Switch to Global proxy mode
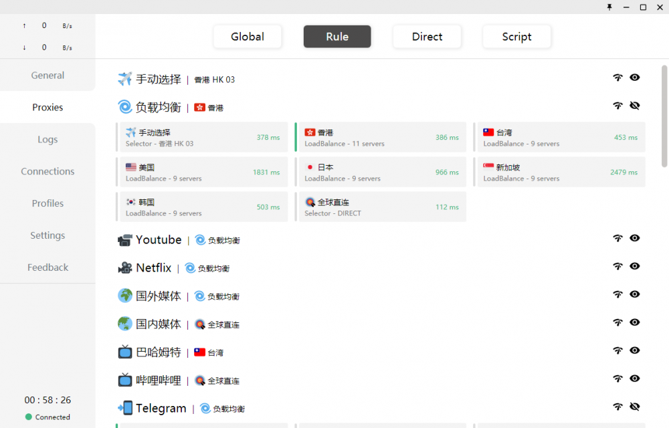This screenshot has height=428, width=669. click(248, 37)
